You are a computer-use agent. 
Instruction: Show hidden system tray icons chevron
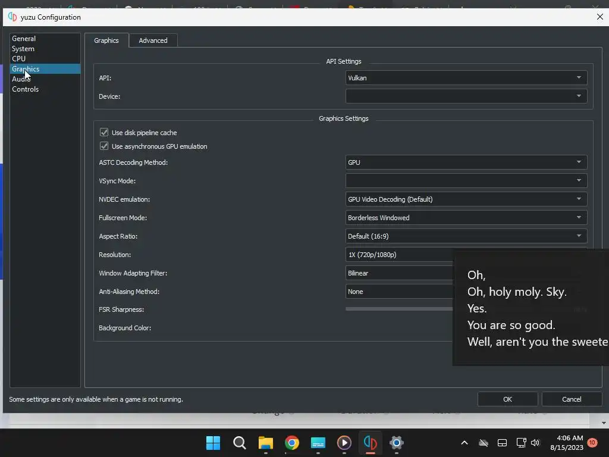(x=464, y=443)
